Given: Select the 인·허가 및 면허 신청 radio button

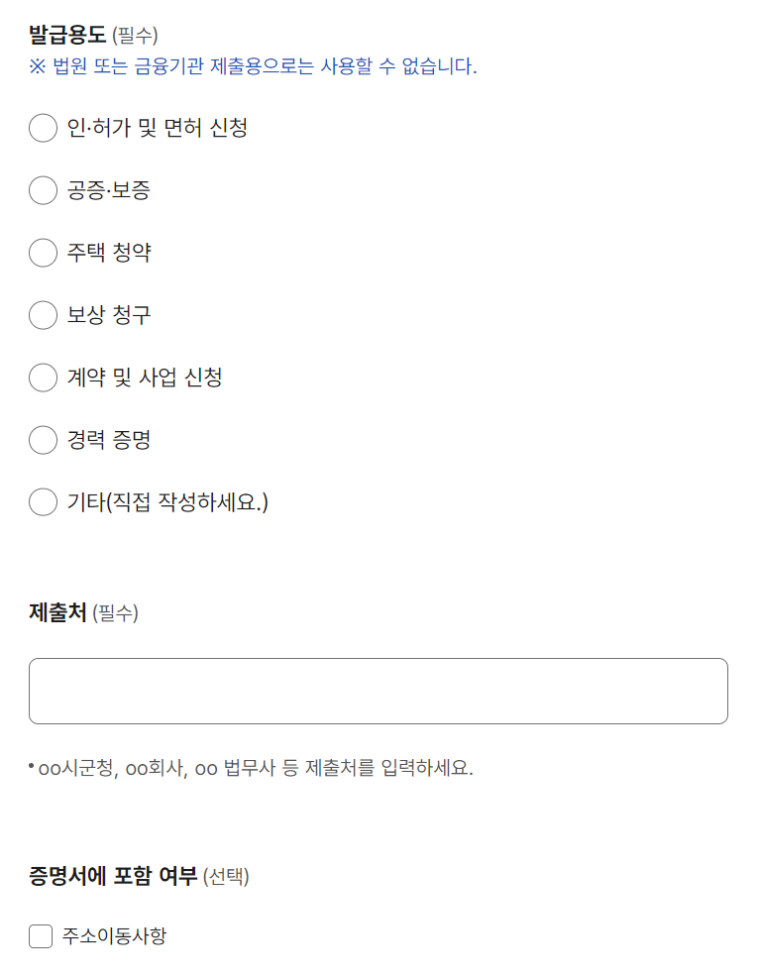Looking at the screenshot, I should click(x=43, y=128).
